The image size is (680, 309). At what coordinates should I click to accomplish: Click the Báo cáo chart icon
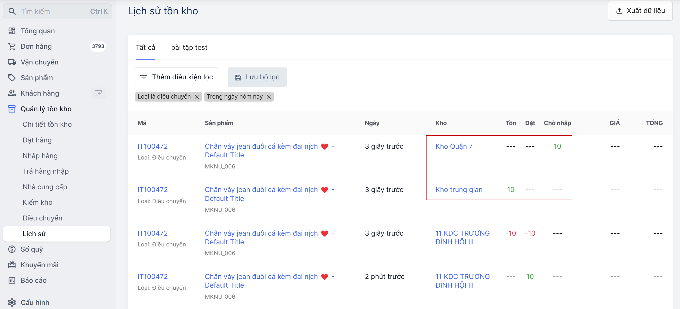point(12,280)
